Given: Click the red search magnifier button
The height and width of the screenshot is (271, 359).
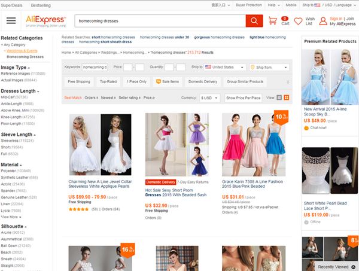Looking at the screenshot, I should click(x=254, y=21).
